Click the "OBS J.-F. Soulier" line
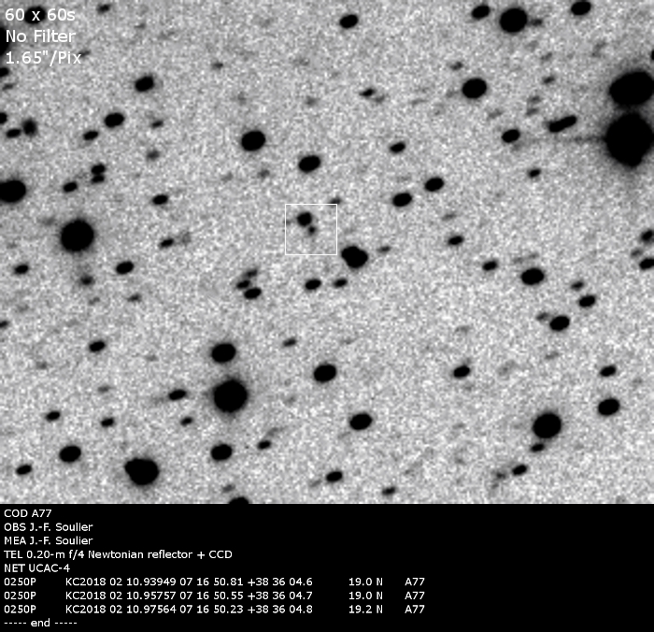This screenshot has height=632, width=654. [x=48, y=527]
